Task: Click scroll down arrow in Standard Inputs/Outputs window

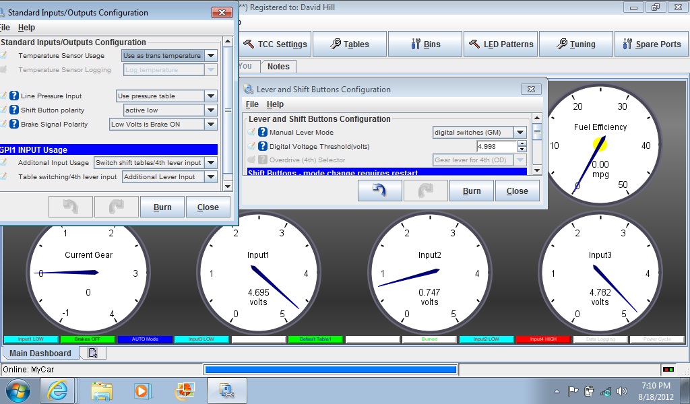Action: point(228,187)
